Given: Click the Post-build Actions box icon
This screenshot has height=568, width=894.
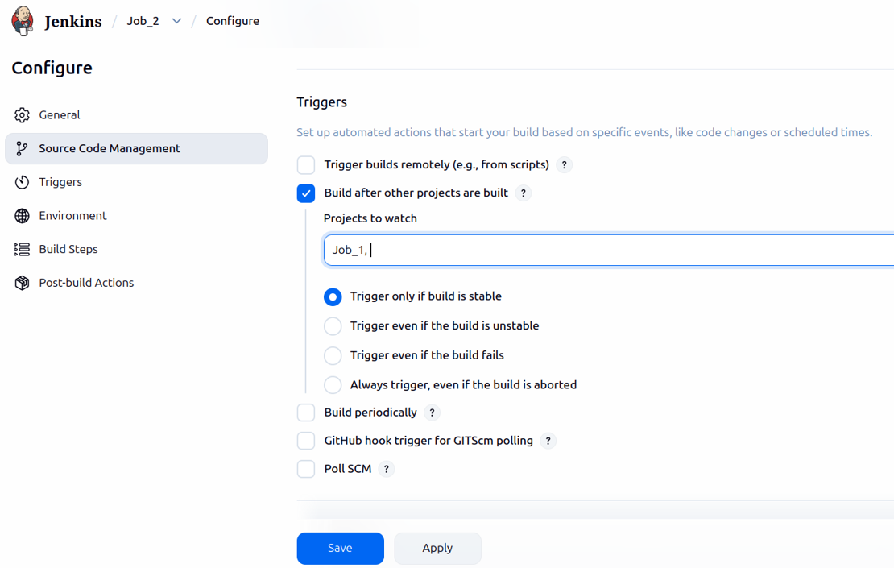Looking at the screenshot, I should 22,284.
